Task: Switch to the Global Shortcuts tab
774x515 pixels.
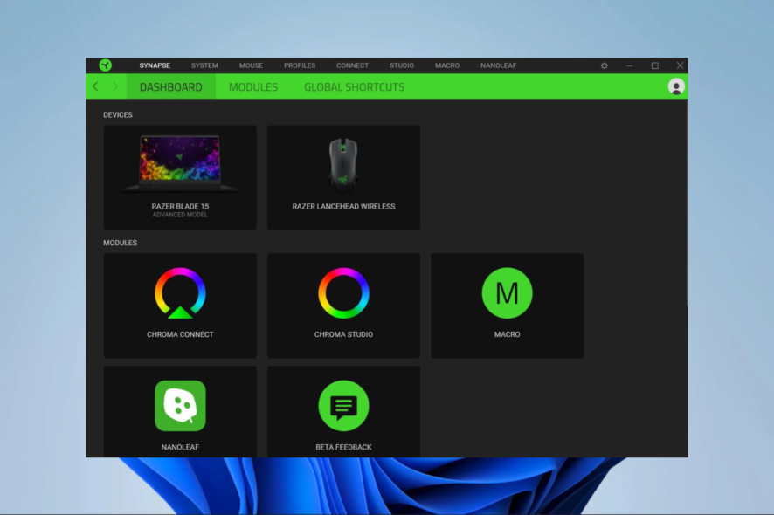Action: coord(354,86)
